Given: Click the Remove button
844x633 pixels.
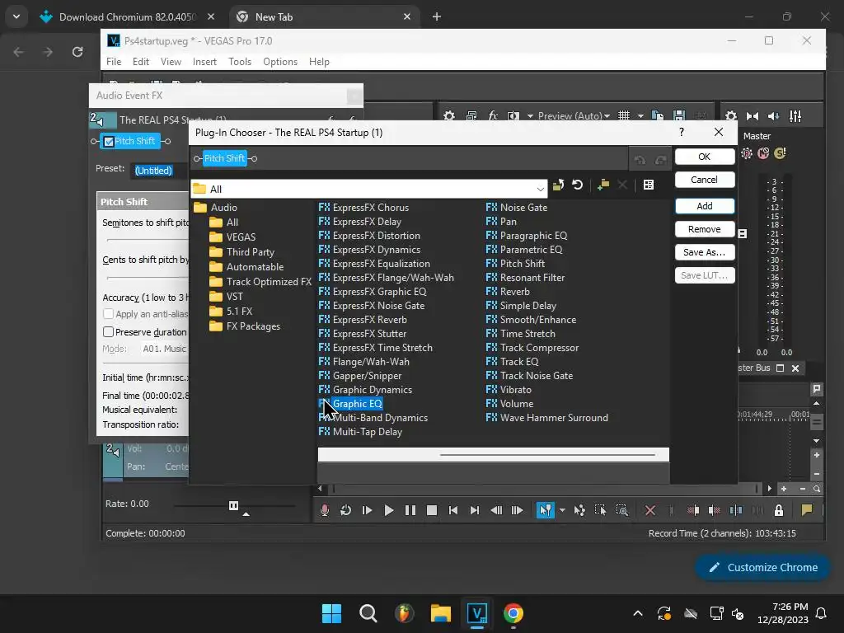Looking at the screenshot, I should pos(705,229).
